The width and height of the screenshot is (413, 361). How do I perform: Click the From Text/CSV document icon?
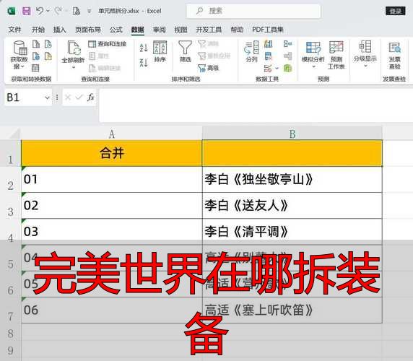[36, 44]
